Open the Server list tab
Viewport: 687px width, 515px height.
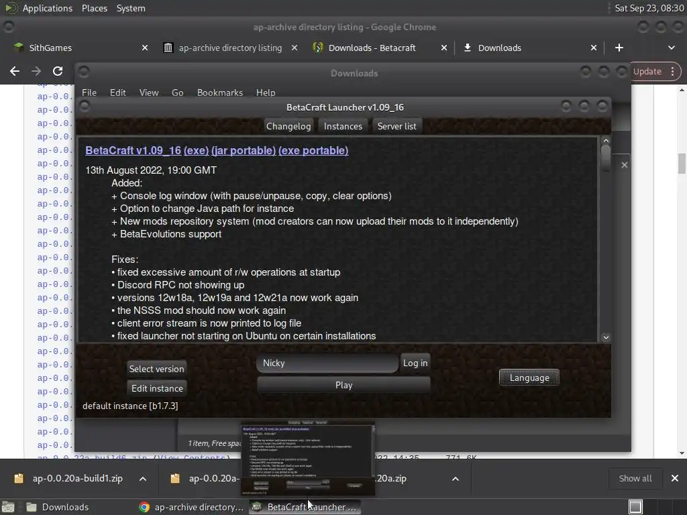point(397,126)
